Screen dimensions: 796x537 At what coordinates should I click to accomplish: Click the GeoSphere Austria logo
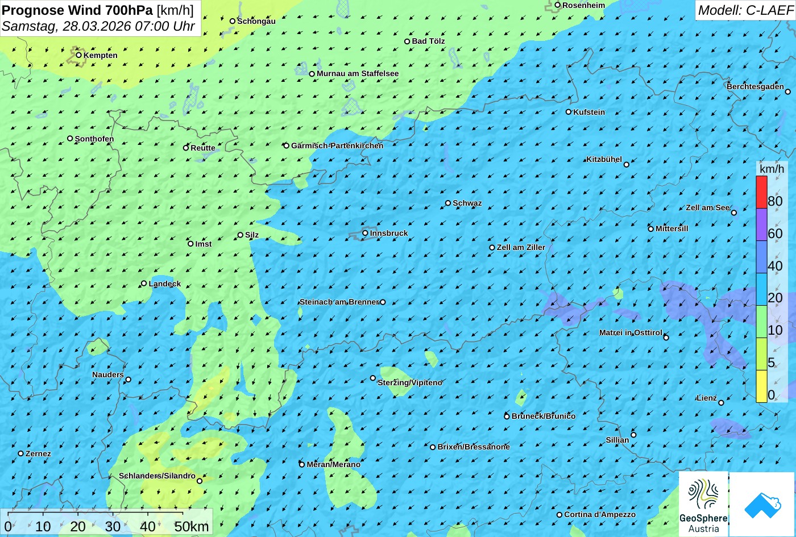coord(703,504)
